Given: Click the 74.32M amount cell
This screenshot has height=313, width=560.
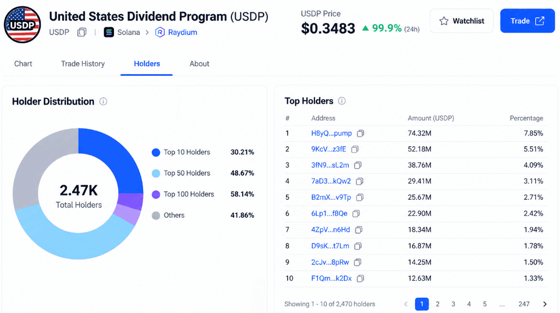Looking at the screenshot, I should [x=419, y=133].
